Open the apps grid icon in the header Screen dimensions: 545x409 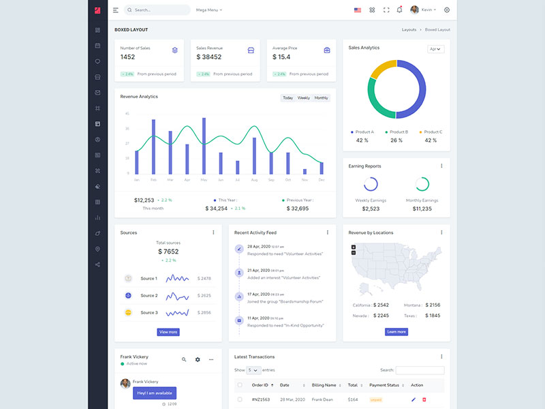coord(372,10)
